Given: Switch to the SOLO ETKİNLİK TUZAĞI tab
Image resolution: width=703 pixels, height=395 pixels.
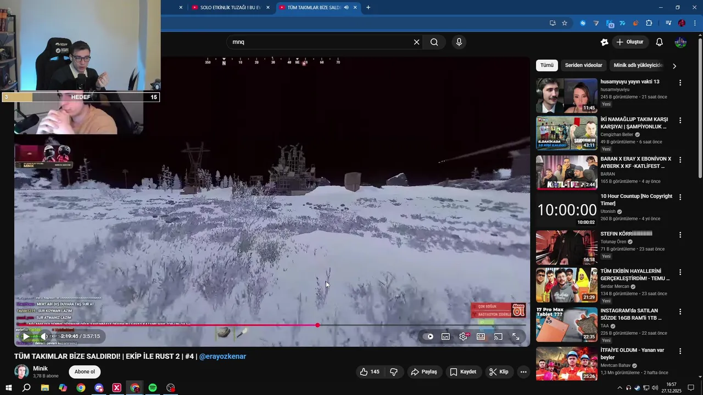Looking at the screenshot, I should 230,8.
